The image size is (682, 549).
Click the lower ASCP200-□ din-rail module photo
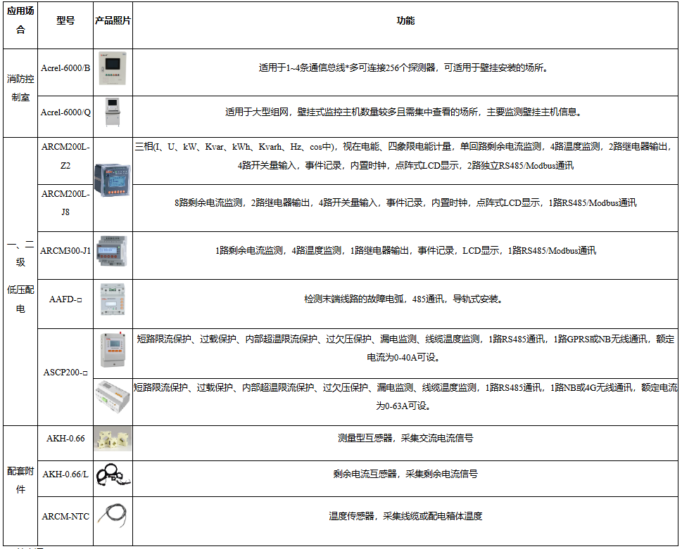click(113, 394)
